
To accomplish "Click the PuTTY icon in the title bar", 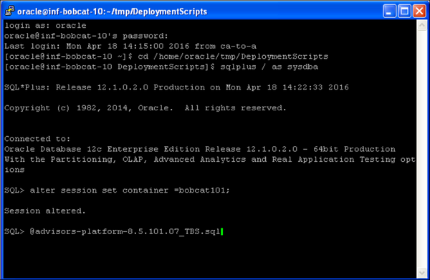I will tap(10, 11).
